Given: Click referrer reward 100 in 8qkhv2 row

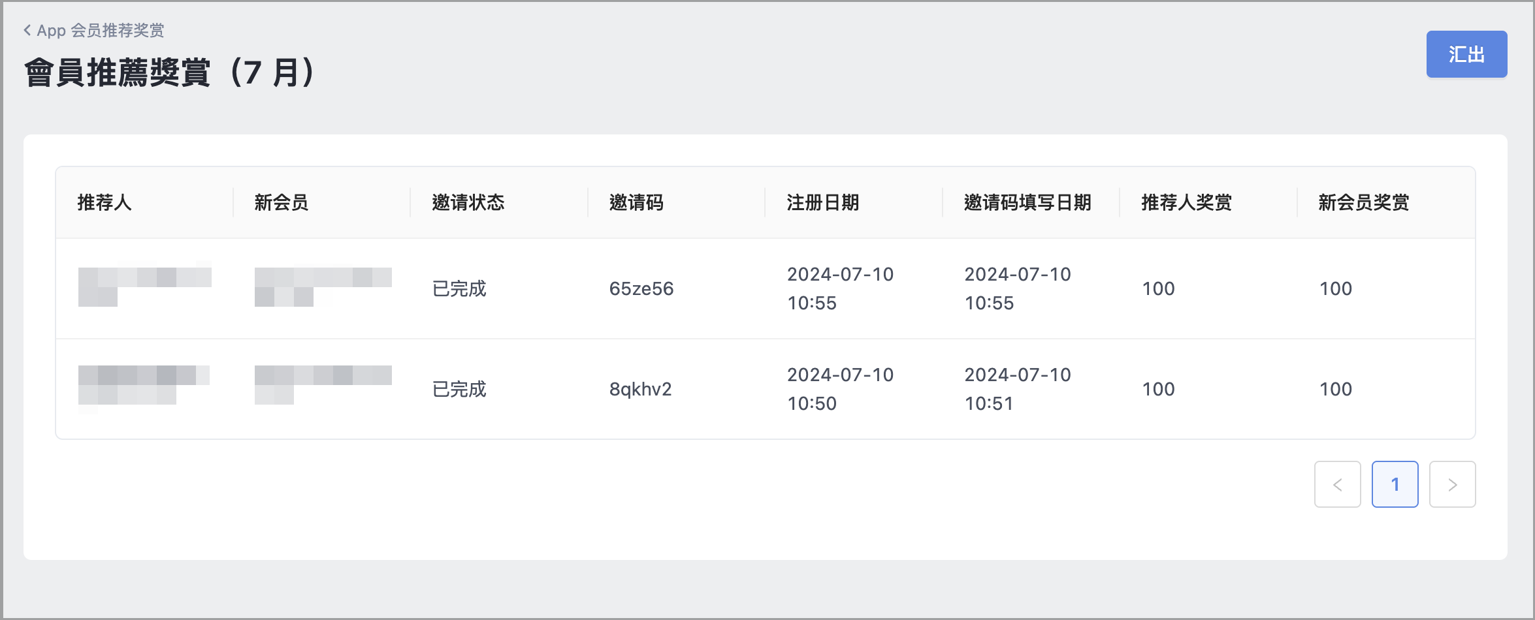Looking at the screenshot, I should pyautogui.click(x=1158, y=389).
